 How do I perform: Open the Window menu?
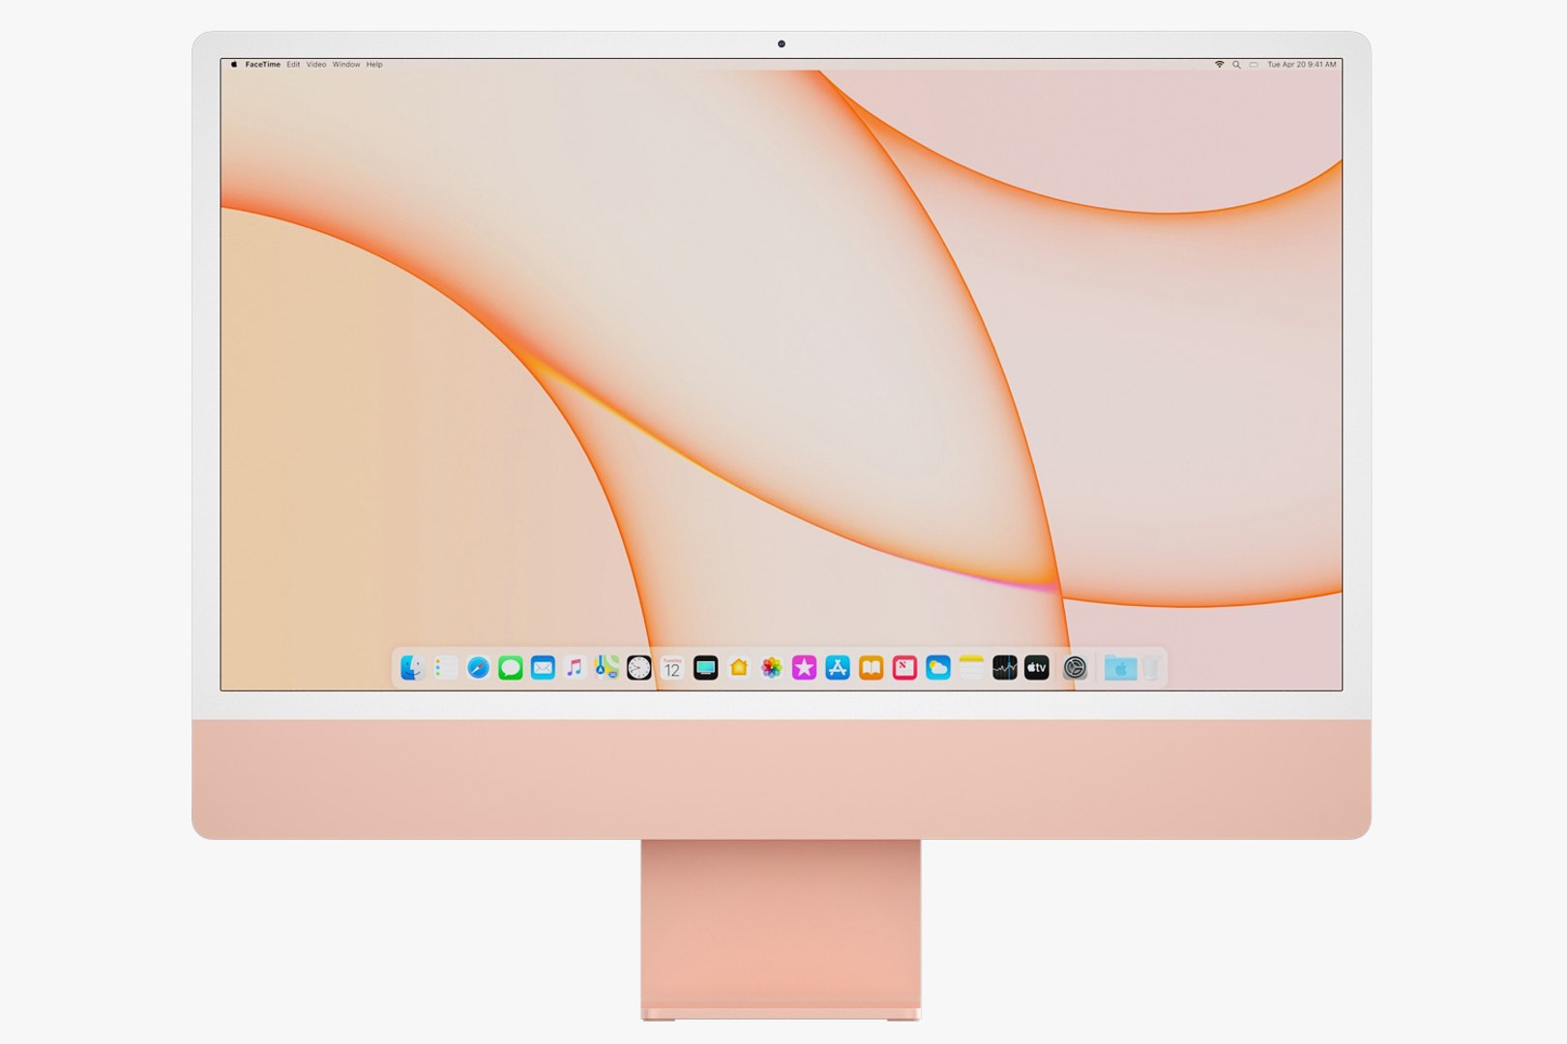tap(346, 65)
